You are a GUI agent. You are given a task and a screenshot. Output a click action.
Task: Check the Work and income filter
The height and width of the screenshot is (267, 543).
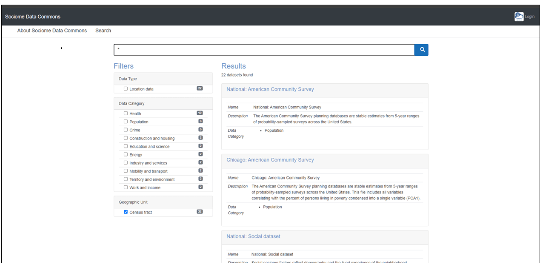click(126, 187)
